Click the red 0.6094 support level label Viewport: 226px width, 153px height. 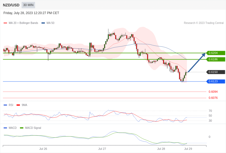213,92
